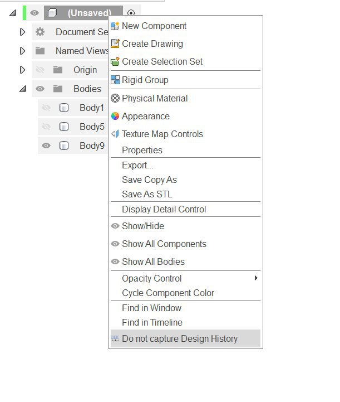This screenshot has height=402, width=340.
Task: Show hidden Body5 via eye icon
Action: coord(46,127)
